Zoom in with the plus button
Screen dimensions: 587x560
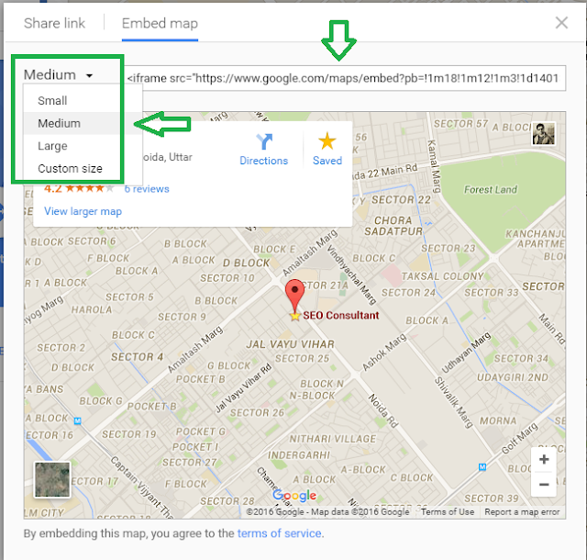pos(544,460)
